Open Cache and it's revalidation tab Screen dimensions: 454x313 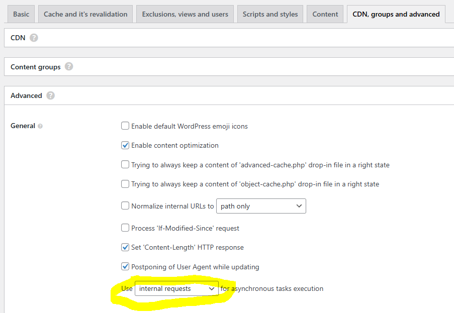(x=85, y=14)
